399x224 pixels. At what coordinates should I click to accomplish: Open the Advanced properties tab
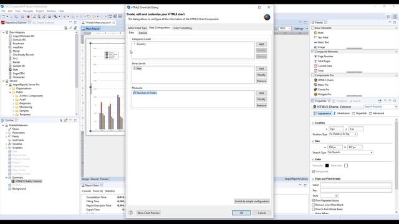[377, 113]
